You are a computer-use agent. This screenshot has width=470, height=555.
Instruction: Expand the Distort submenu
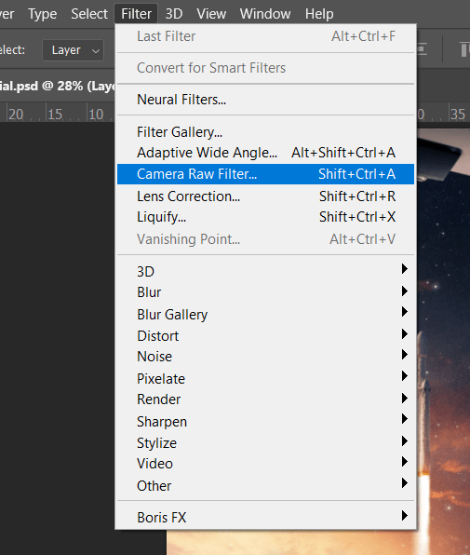pyautogui.click(x=265, y=335)
